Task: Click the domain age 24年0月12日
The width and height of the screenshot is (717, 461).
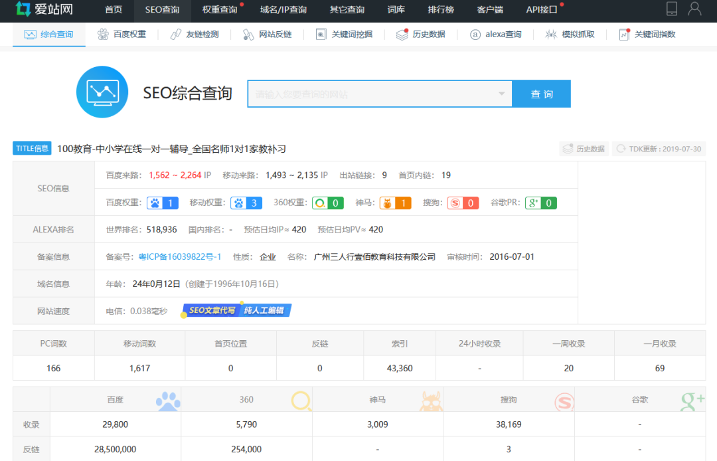Action: [x=157, y=284]
